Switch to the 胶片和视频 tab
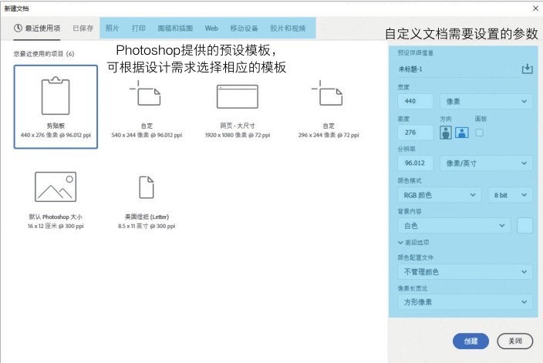The height and width of the screenshot is (363, 543). coord(288,28)
